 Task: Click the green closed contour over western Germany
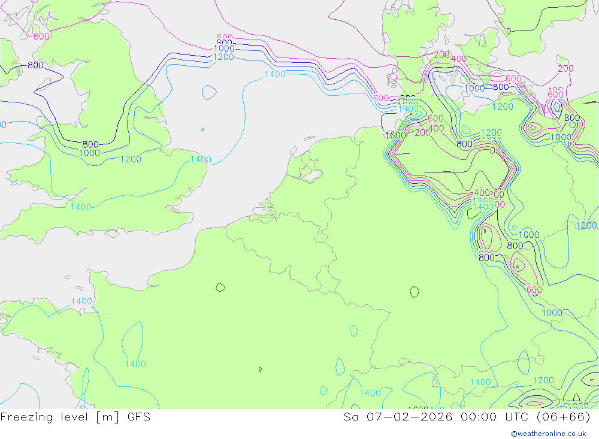coord(415,292)
